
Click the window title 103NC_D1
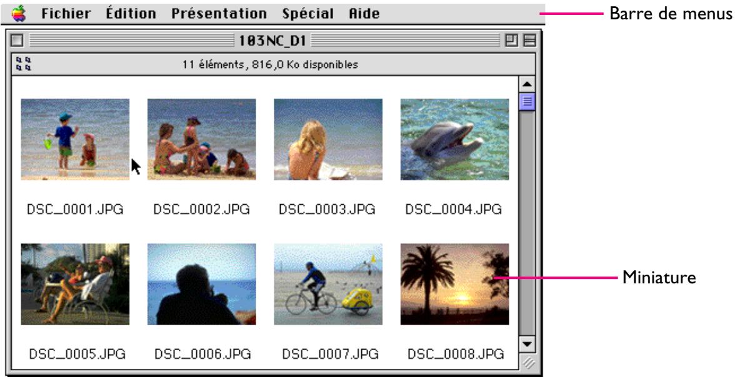(x=272, y=41)
